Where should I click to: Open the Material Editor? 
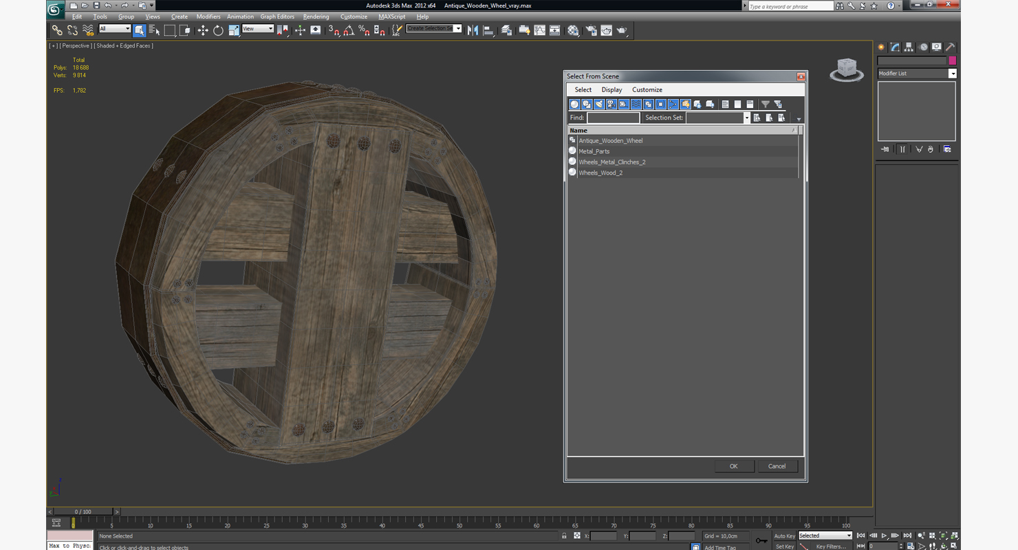coord(573,30)
